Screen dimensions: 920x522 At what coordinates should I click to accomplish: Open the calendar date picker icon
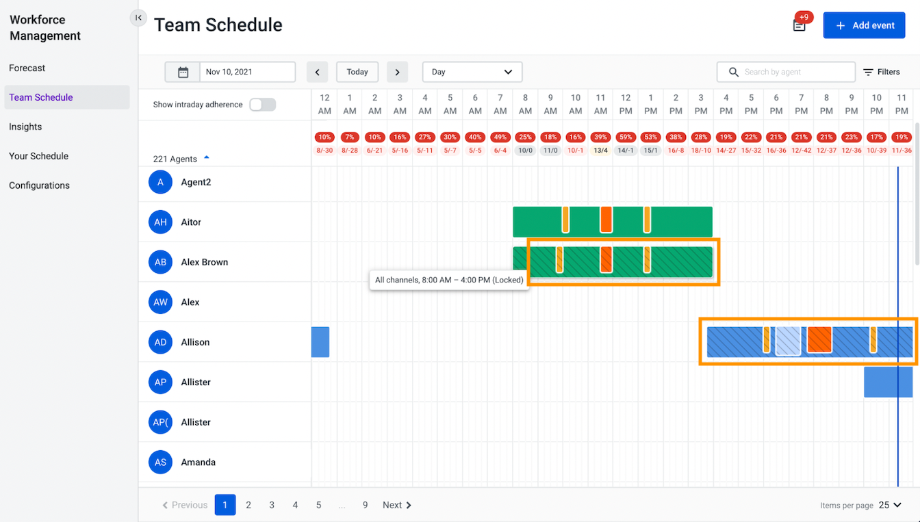tap(183, 72)
